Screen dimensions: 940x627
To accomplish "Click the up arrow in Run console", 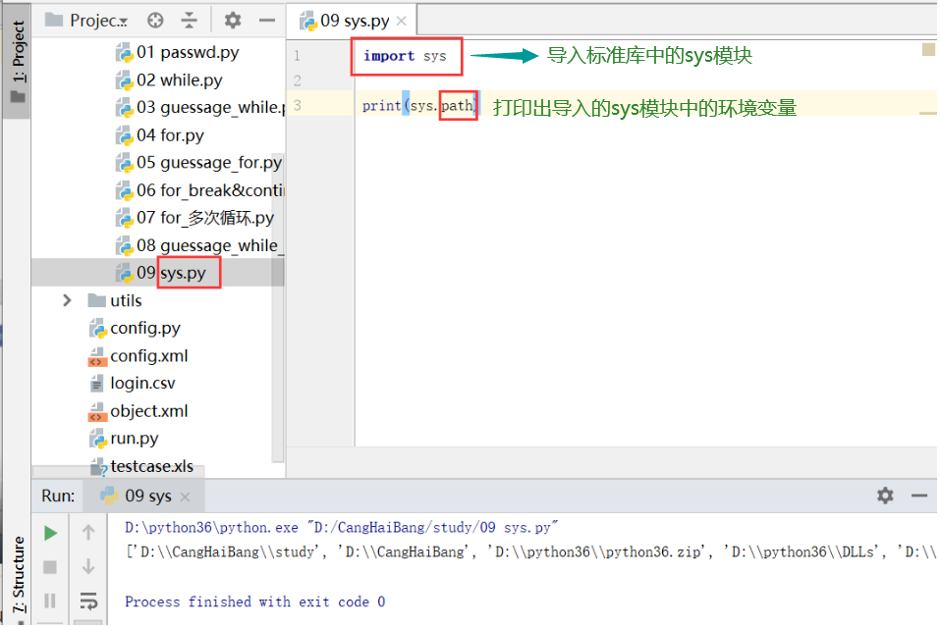I will 88,532.
